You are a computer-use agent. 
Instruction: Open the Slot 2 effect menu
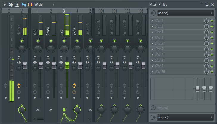[152, 27]
